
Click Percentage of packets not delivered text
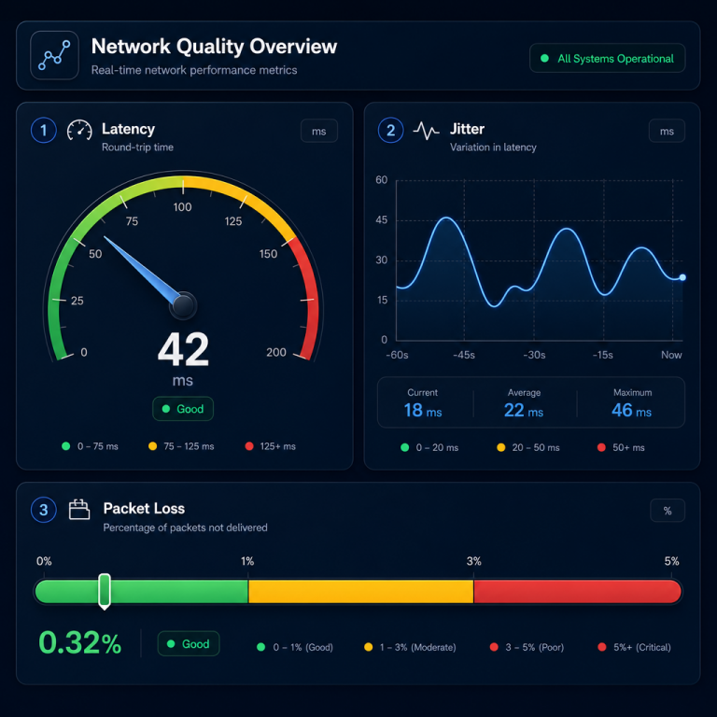pyautogui.click(x=185, y=527)
